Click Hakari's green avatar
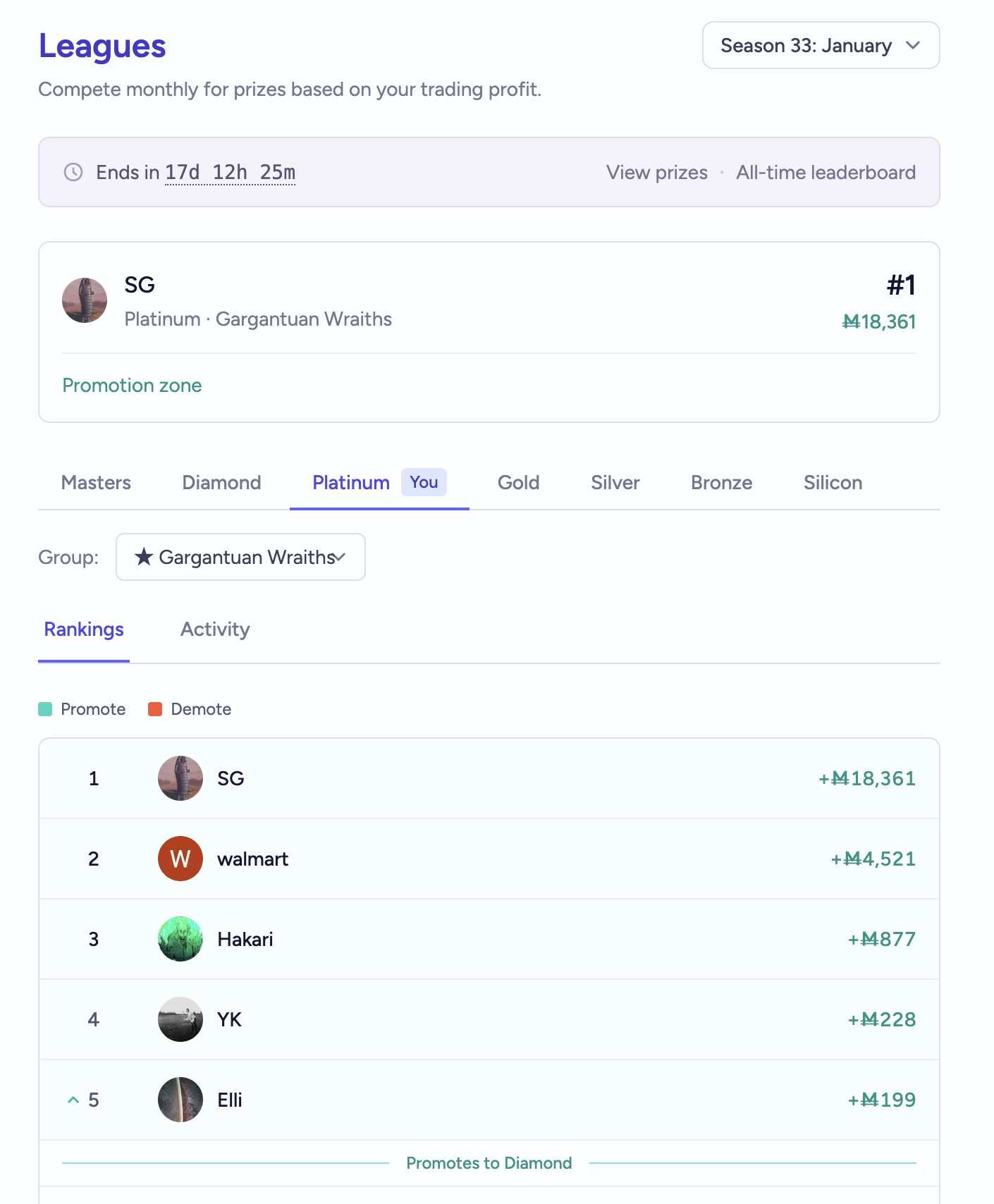 click(x=180, y=939)
